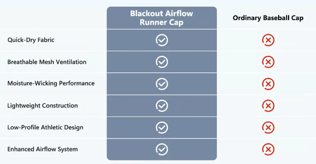Click the red X icon for Breathable Mesh Ventilation
Image resolution: width=316 pixels, height=164 pixels.
268,62
